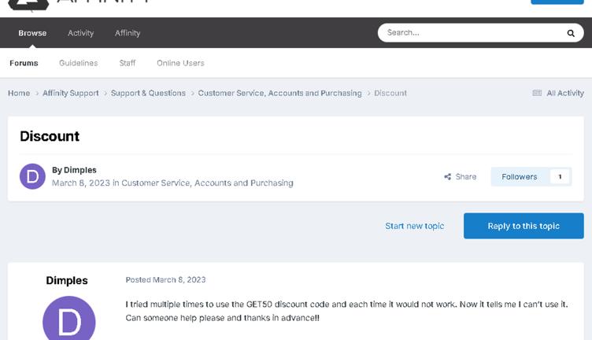The height and width of the screenshot is (340, 592).
Task: Click the post text mentioning GET50 discount code
Action: (x=346, y=311)
